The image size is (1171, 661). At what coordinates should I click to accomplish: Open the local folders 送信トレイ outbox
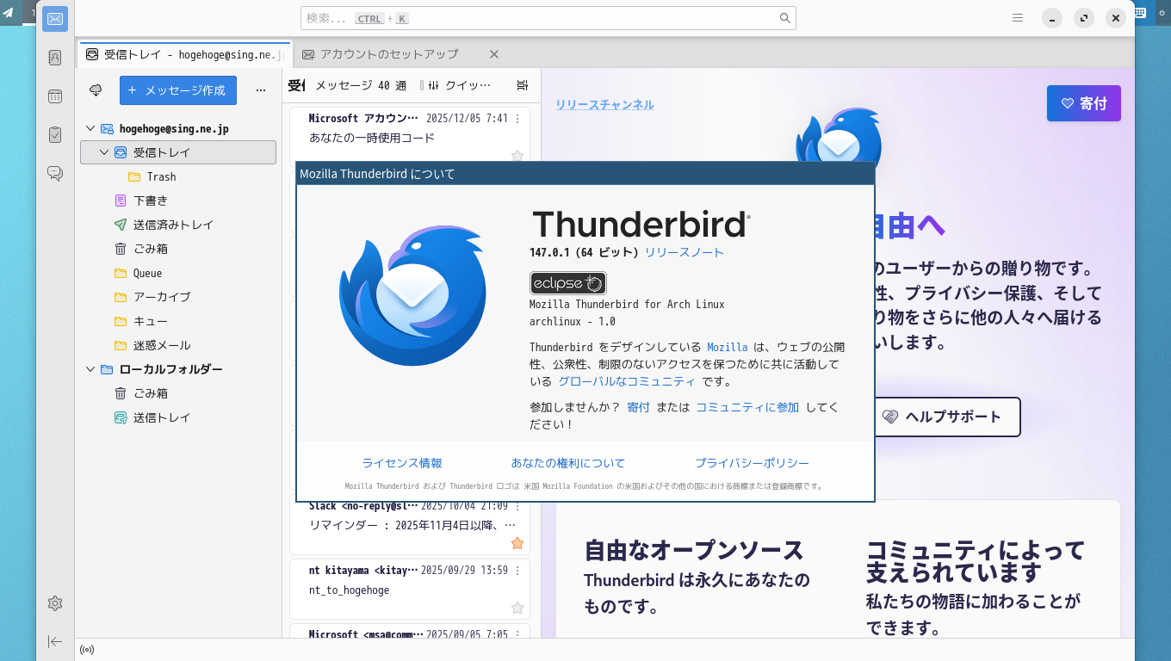(178, 417)
